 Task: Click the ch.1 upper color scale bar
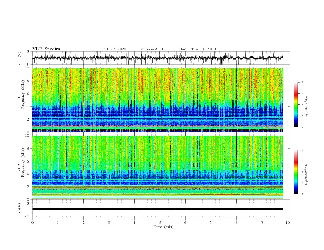coord(296,104)
